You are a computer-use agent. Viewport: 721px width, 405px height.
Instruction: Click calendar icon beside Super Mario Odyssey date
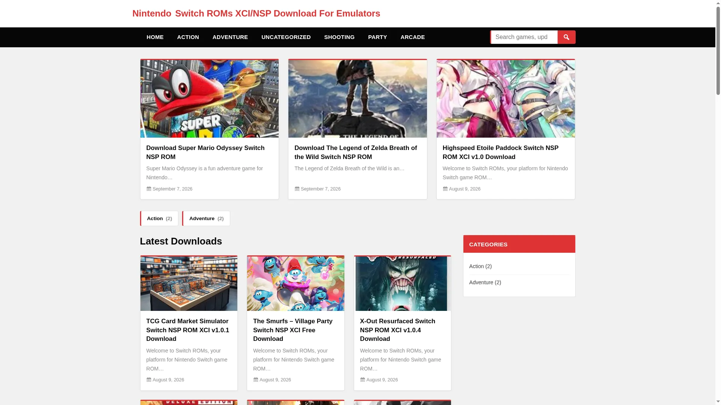(x=149, y=189)
